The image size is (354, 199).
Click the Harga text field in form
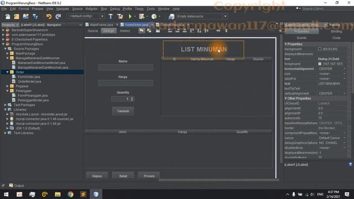(126, 83)
